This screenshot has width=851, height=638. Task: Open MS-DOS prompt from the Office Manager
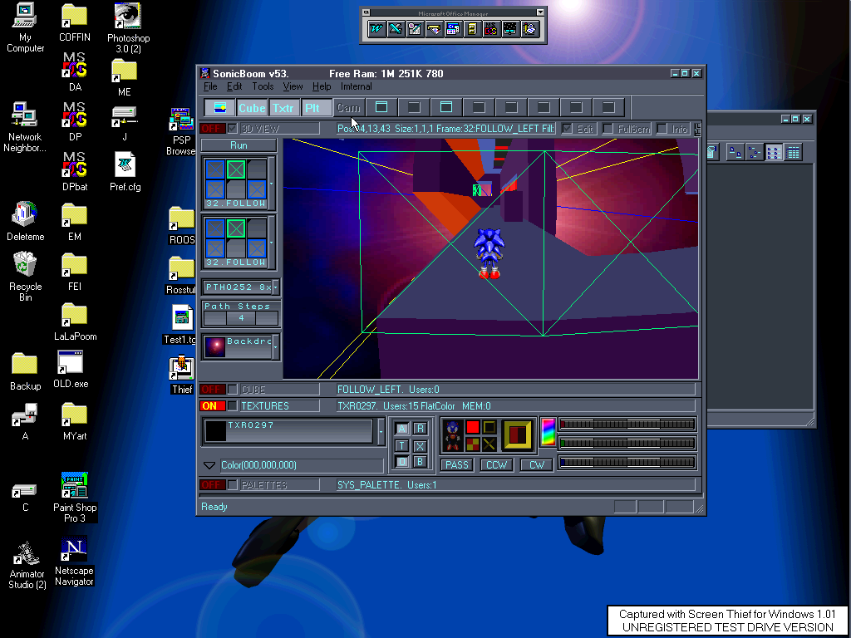tap(490, 29)
